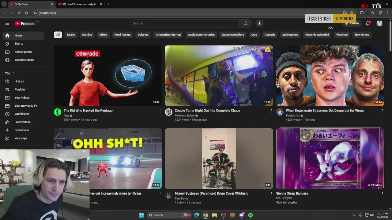Open Spotify from taskbar
Viewport: 392px width, 220px height.
coord(251,215)
